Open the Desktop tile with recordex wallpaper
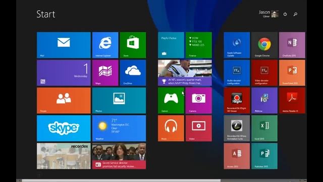 pyautogui.click(x=64, y=156)
